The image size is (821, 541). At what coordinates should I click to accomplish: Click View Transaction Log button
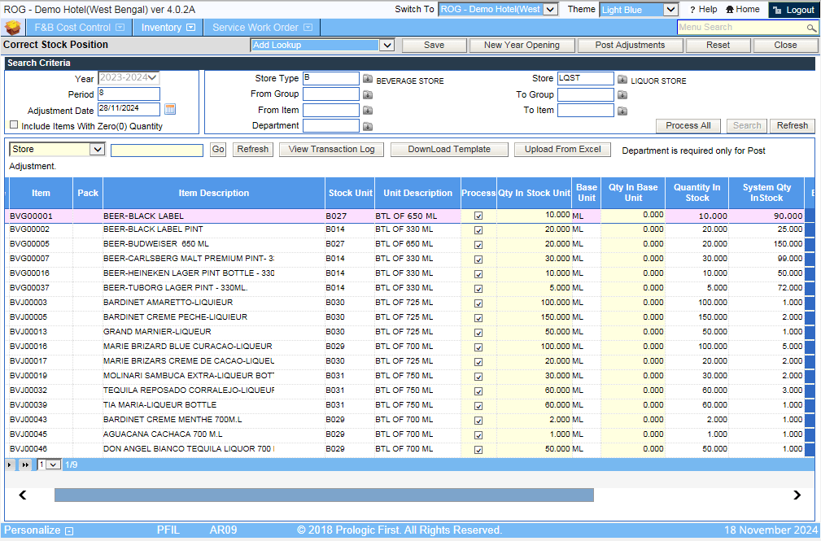point(331,149)
